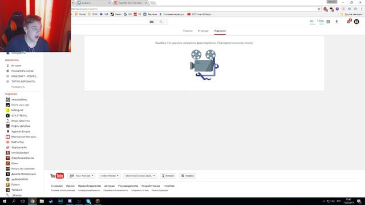The width and height of the screenshot is (365, 205).
Task: Open the Другие закладки bookmarks folder
Action: tap(351, 14)
